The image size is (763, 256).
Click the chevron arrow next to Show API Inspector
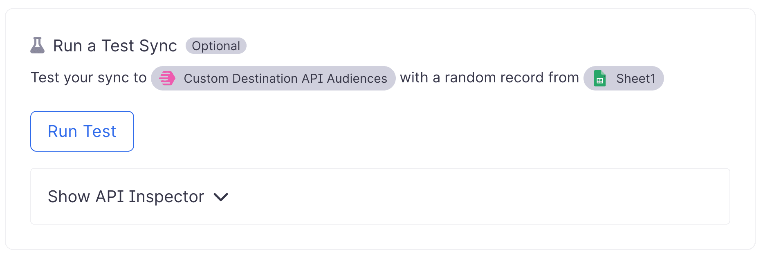[x=221, y=197]
